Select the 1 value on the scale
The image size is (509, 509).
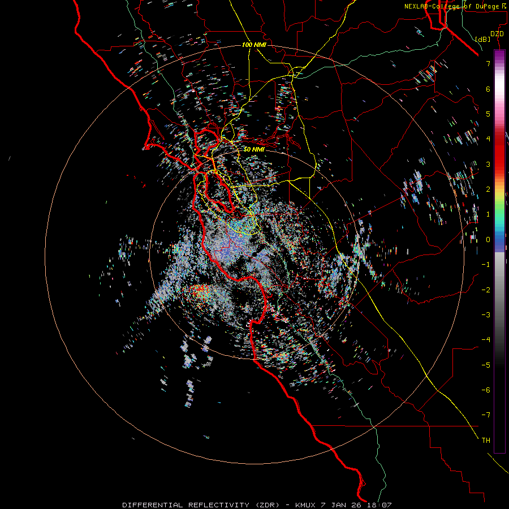tap(488, 214)
